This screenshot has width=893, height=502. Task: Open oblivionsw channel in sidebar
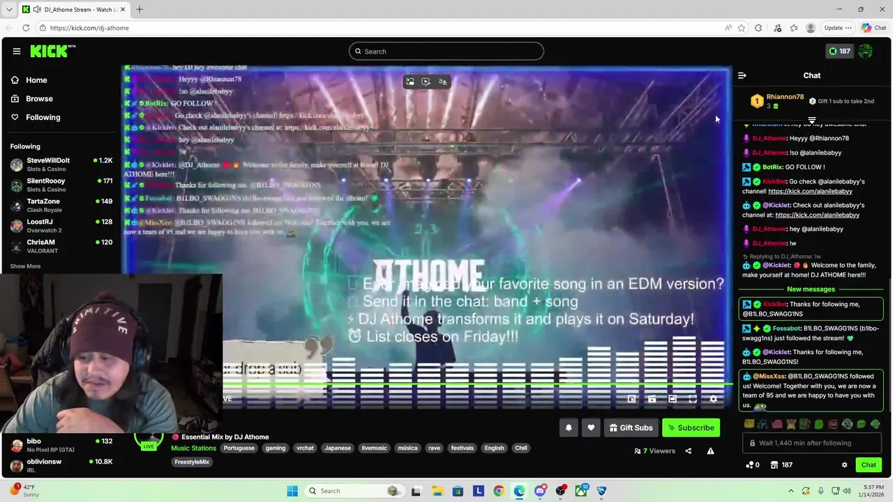(x=61, y=465)
